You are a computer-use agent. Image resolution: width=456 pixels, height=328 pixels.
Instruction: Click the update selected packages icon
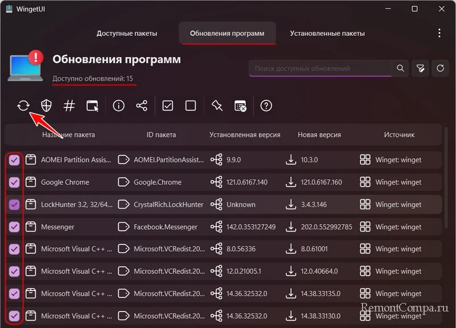pos(23,106)
